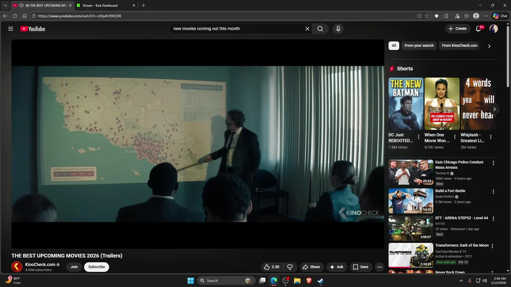Viewport: 511px width, 287px height.
Task: Show hidden system tray icons chevron
Action: (461, 281)
